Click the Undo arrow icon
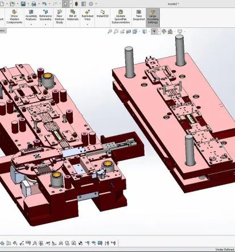This screenshot has width=235, height=252. [44, 4]
